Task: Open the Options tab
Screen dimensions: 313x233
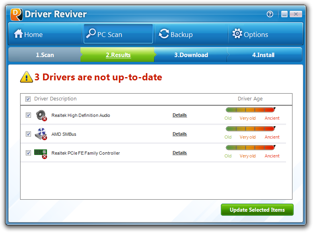Action: coord(266,34)
